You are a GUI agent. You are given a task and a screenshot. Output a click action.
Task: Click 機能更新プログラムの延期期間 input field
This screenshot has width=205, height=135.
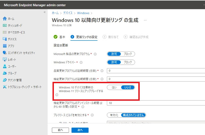(x=156, y=79)
